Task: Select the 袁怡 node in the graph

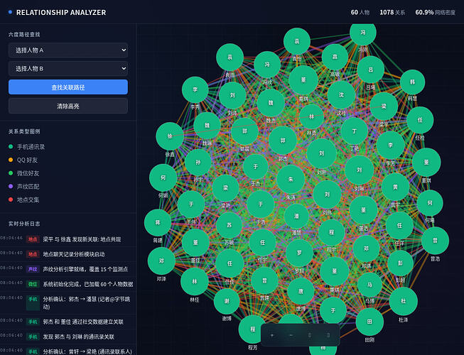Action: click(297, 41)
